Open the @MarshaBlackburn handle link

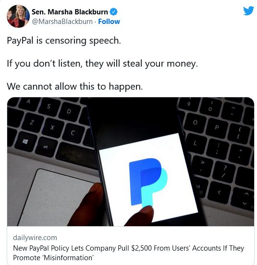click(x=62, y=22)
